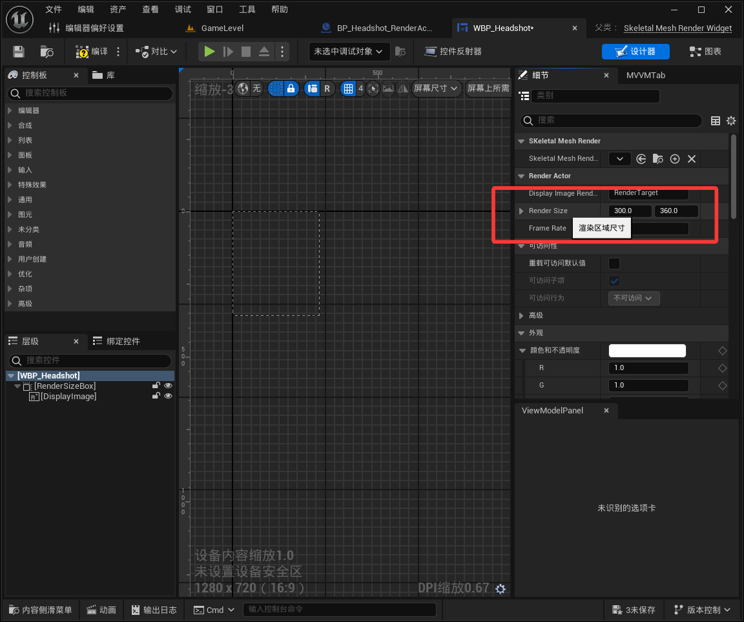Open the 未选中调试对象 debug object dropdown
The height and width of the screenshot is (622, 744).
(349, 51)
